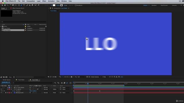This screenshot has width=184, height=103.
Task: Toggle Position property stopwatch
Action: pos(13,91)
